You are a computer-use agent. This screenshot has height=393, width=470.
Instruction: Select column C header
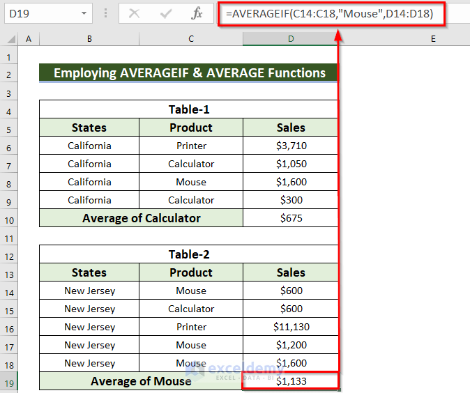pyautogui.click(x=190, y=39)
